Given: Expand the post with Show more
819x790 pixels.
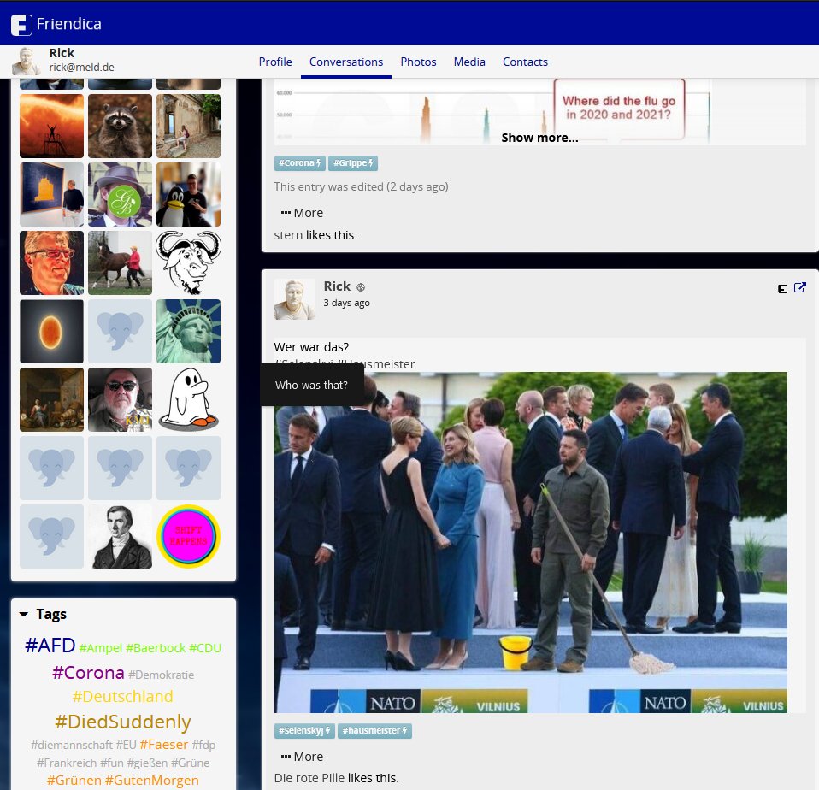Looking at the screenshot, I should pyautogui.click(x=539, y=138).
